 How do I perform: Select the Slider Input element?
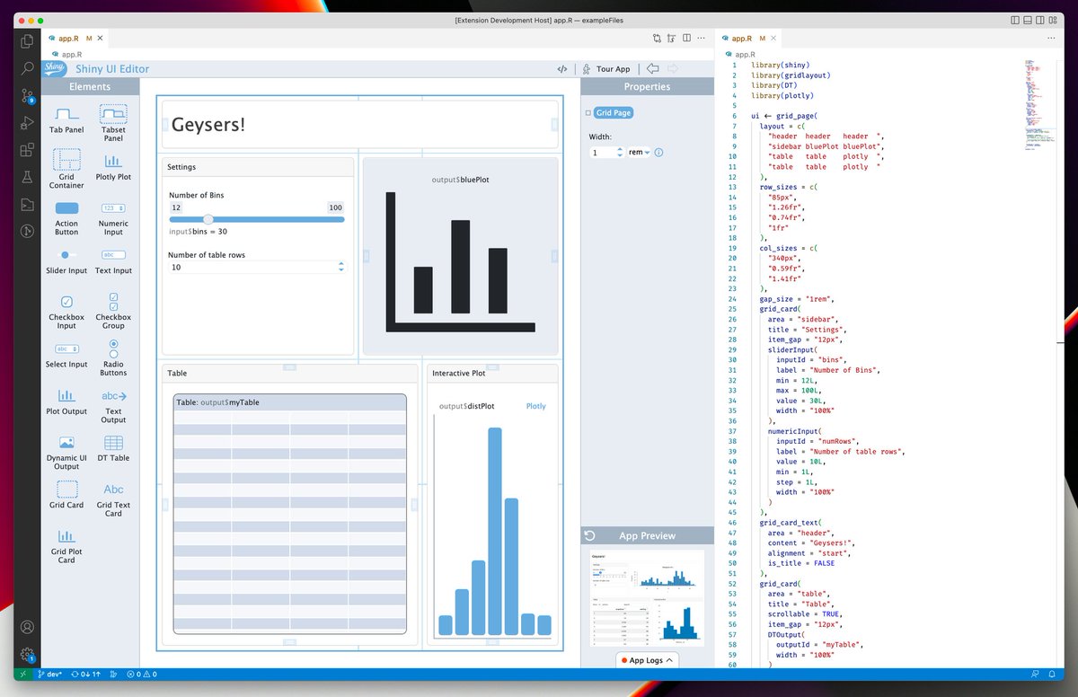point(66,260)
